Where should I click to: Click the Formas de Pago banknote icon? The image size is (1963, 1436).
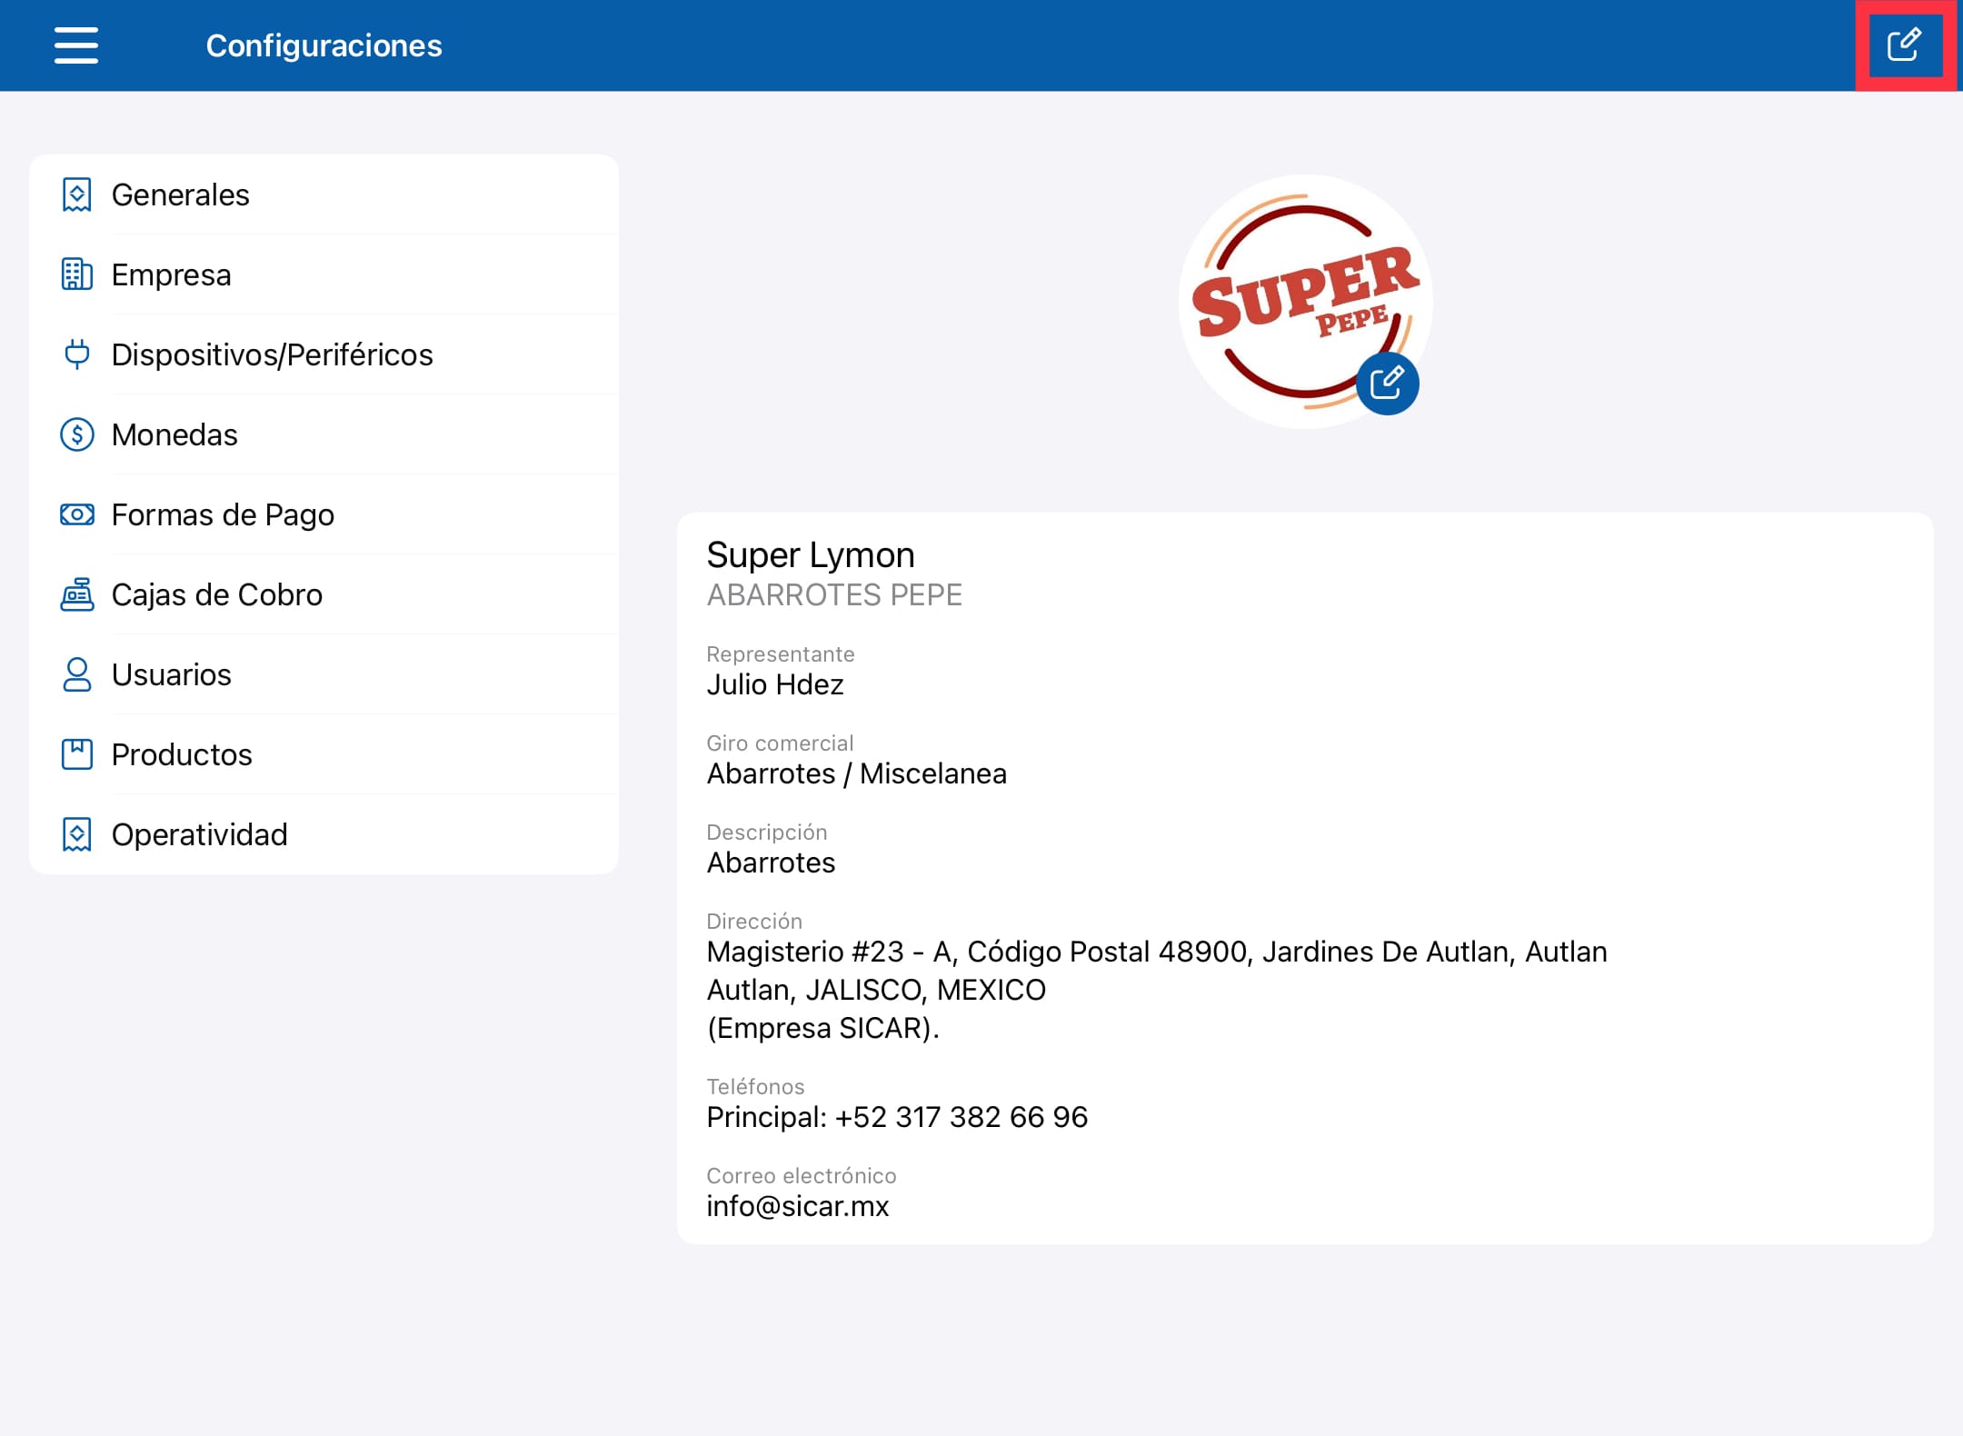(77, 514)
